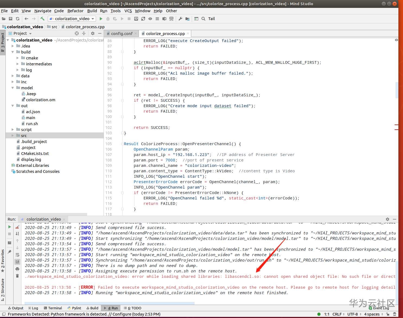403x318 pixels.
Task: Run colorization_video with the toolbar play button
Action: click(101, 19)
